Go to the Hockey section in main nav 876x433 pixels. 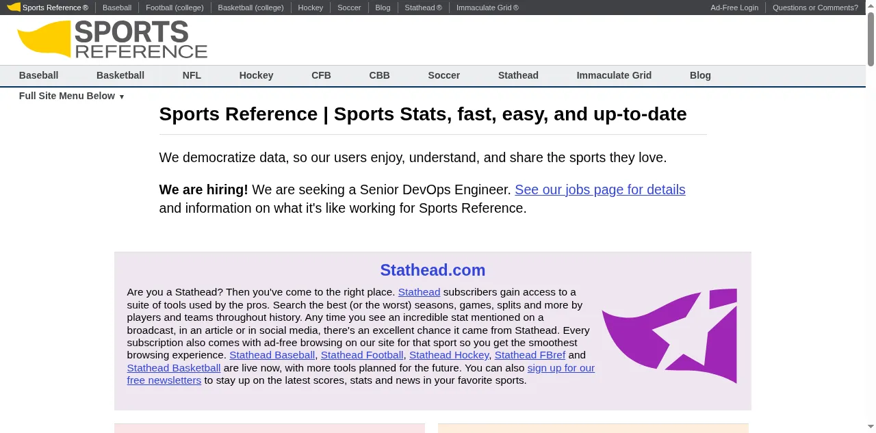[x=256, y=75]
